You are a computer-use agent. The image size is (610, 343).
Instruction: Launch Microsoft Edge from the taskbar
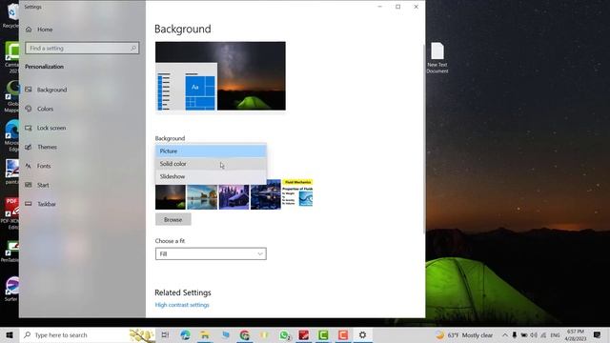click(185, 334)
